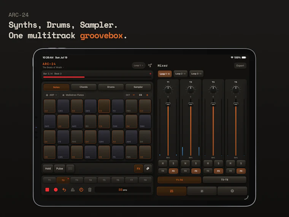This screenshot has width=289, height=217.
Task: Open the brightness sun tab icon
Action: pyautogui.click(x=202, y=191)
